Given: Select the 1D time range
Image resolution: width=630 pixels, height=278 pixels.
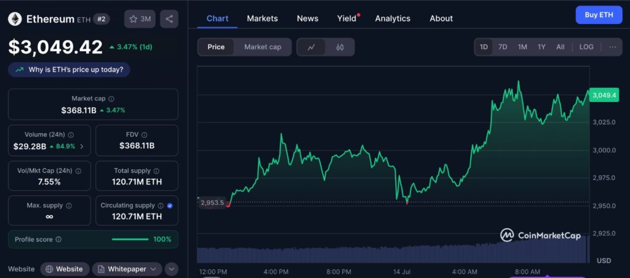Looking at the screenshot, I should pos(484,47).
